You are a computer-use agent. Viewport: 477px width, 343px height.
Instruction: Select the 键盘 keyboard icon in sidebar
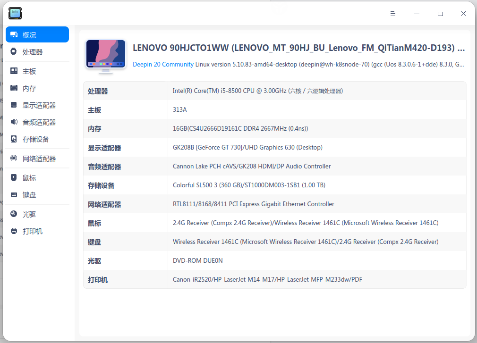click(x=14, y=194)
